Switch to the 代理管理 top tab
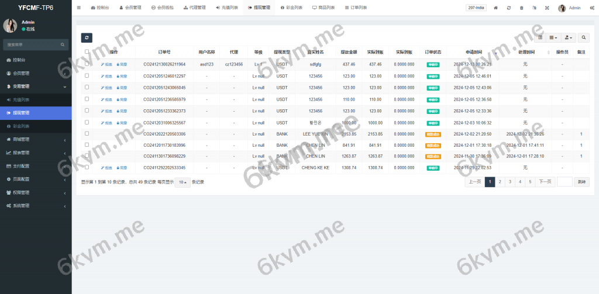 pos(194,8)
